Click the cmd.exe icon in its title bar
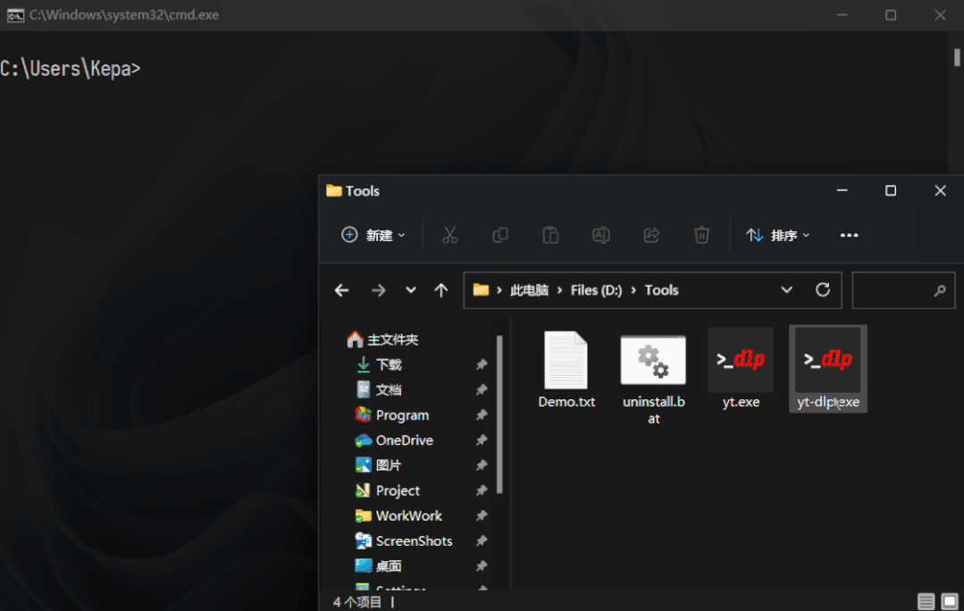The width and height of the screenshot is (964, 611). pos(15,15)
